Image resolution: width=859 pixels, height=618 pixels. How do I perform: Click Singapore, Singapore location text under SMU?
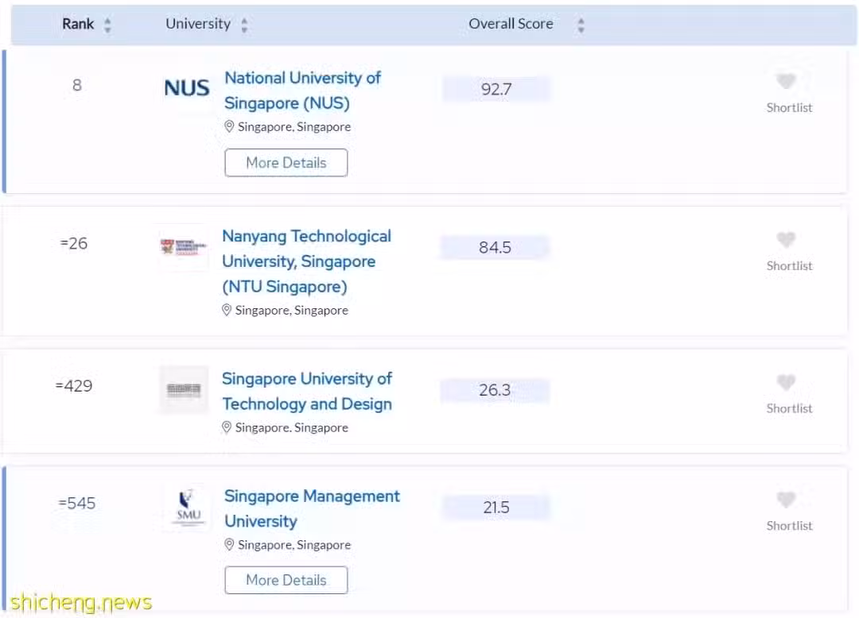[294, 545]
